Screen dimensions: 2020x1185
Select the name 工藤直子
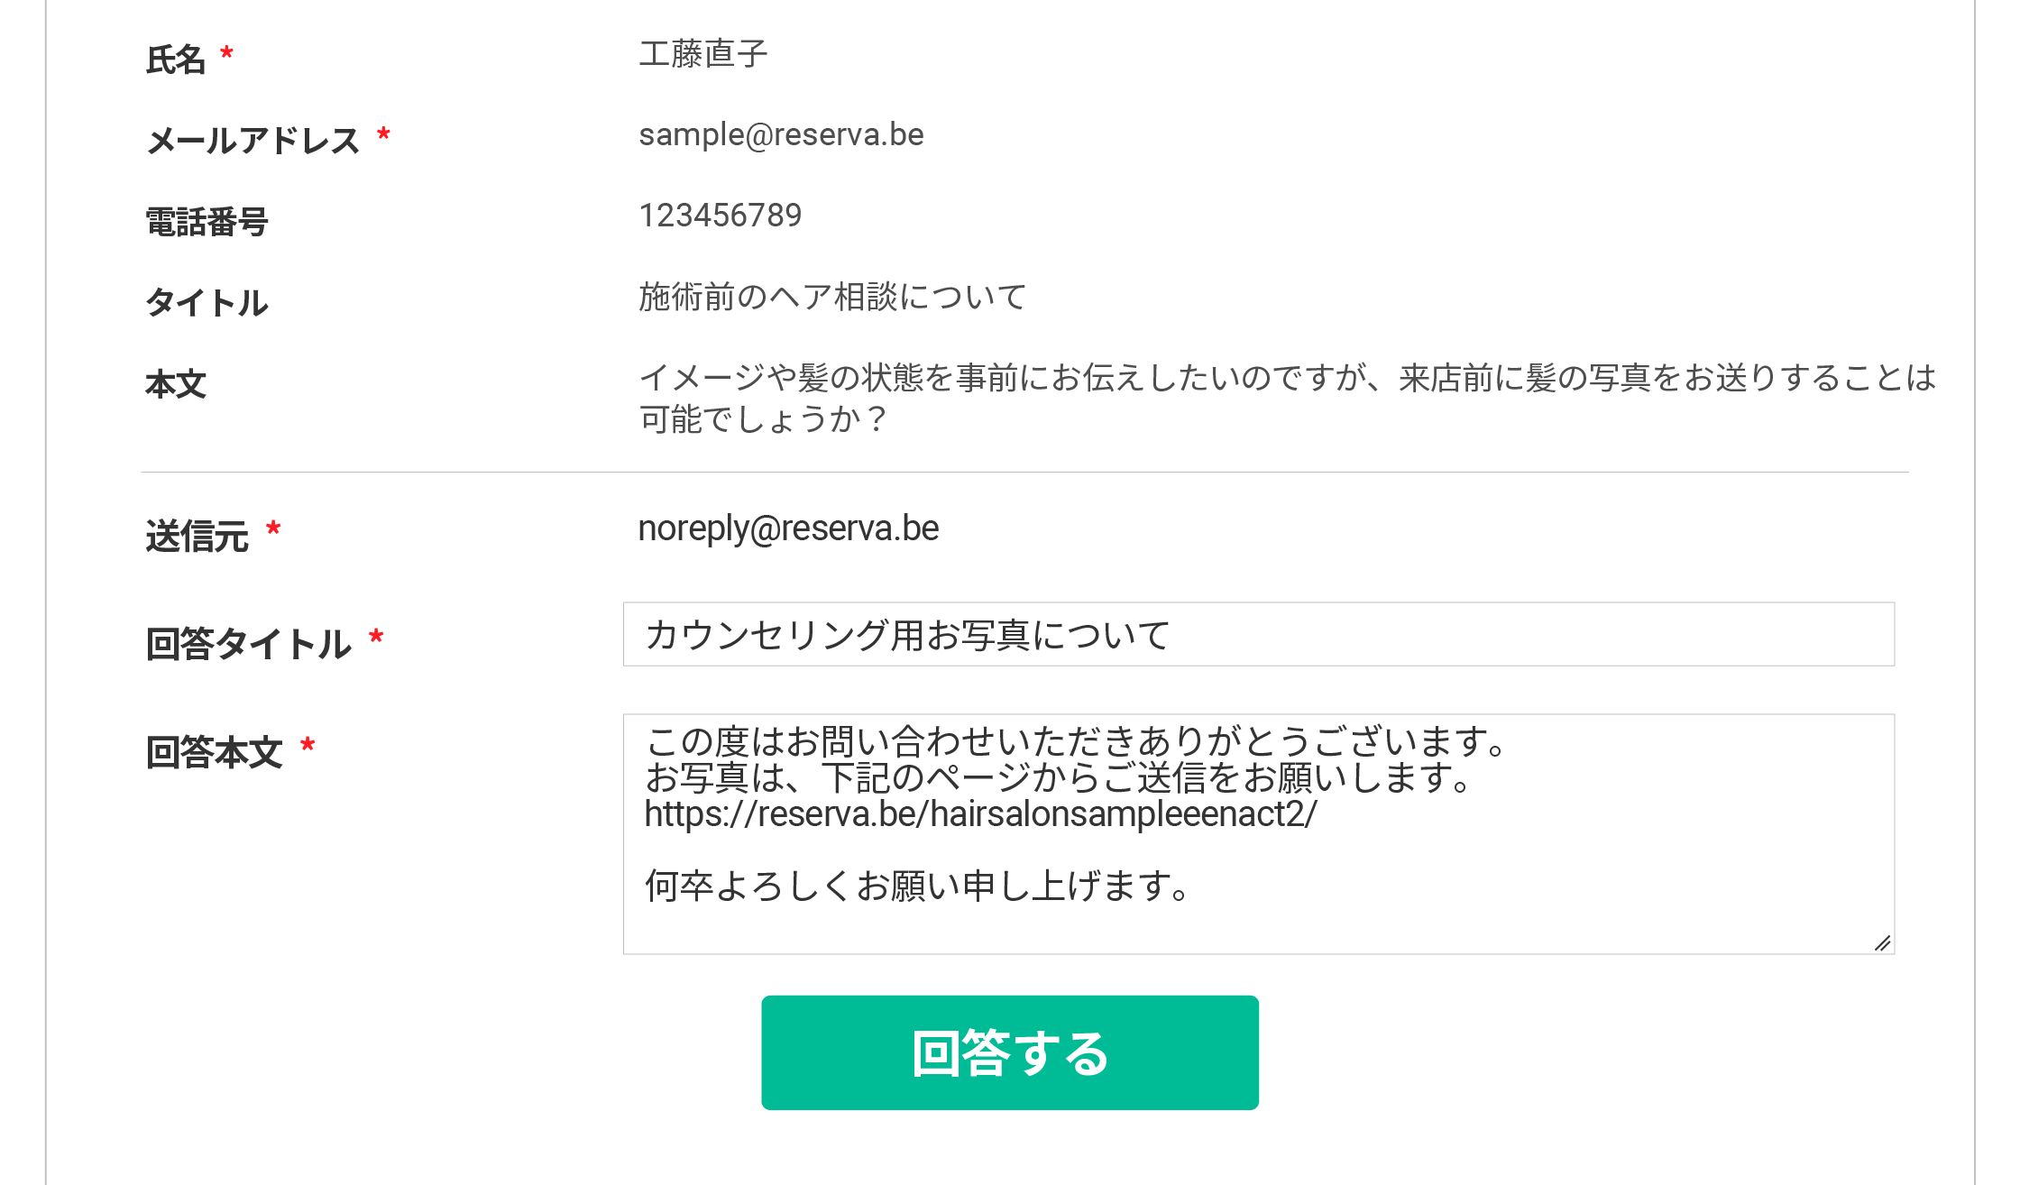tap(703, 54)
